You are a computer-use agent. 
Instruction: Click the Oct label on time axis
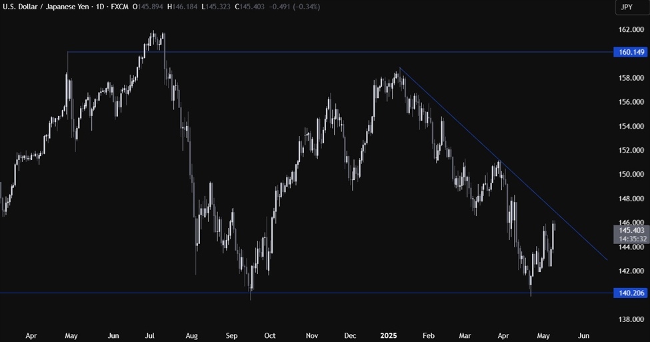pyautogui.click(x=270, y=335)
